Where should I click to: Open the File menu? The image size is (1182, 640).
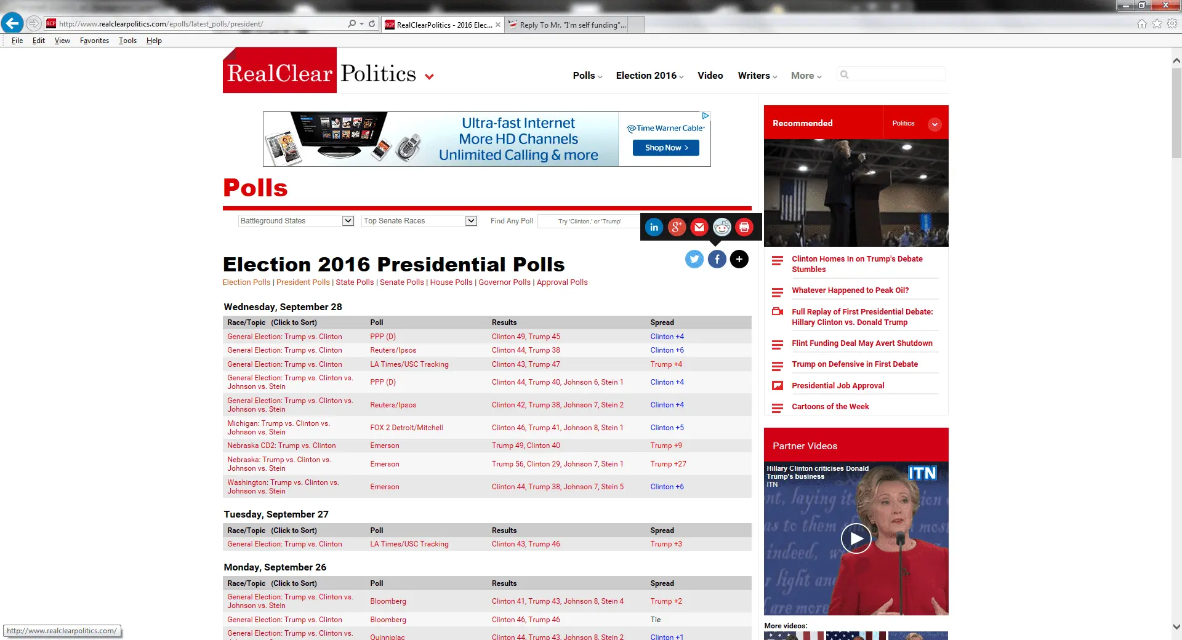click(x=17, y=41)
